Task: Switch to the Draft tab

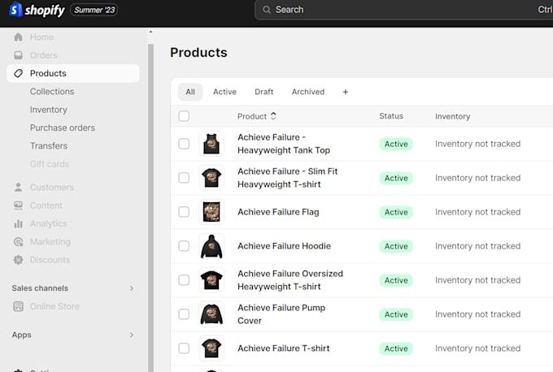Action: [x=263, y=92]
